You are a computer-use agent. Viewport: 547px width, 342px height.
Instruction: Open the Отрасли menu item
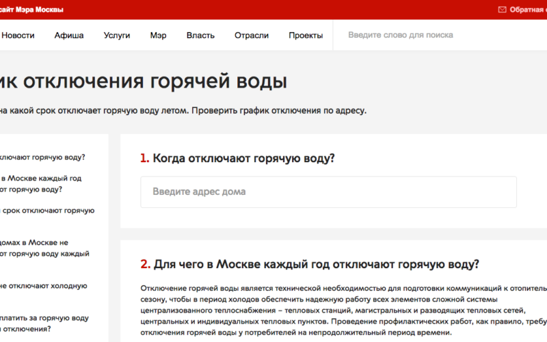tap(252, 35)
